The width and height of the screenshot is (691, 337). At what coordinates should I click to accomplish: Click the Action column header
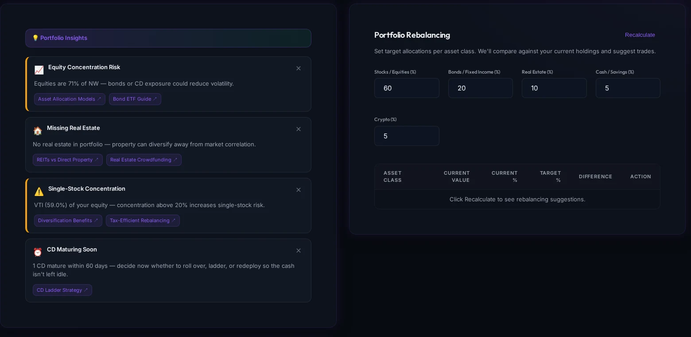click(x=641, y=176)
